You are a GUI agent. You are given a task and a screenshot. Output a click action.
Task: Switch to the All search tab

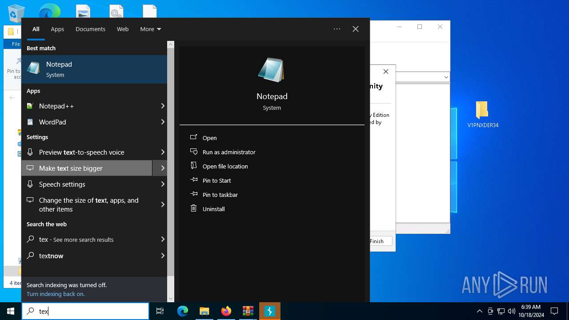point(36,29)
